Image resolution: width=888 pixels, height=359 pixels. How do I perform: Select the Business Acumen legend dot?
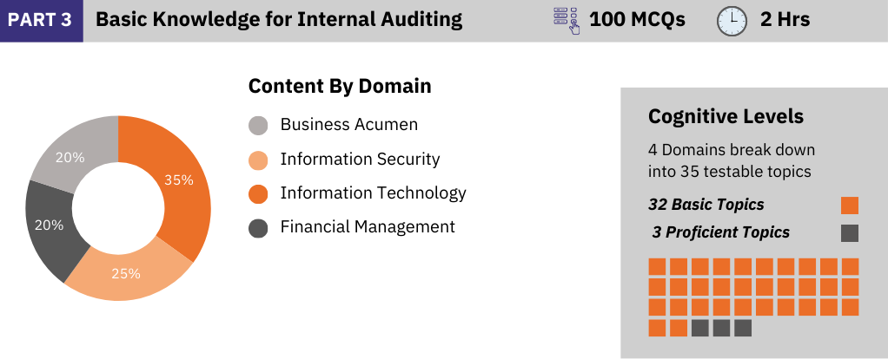click(258, 126)
